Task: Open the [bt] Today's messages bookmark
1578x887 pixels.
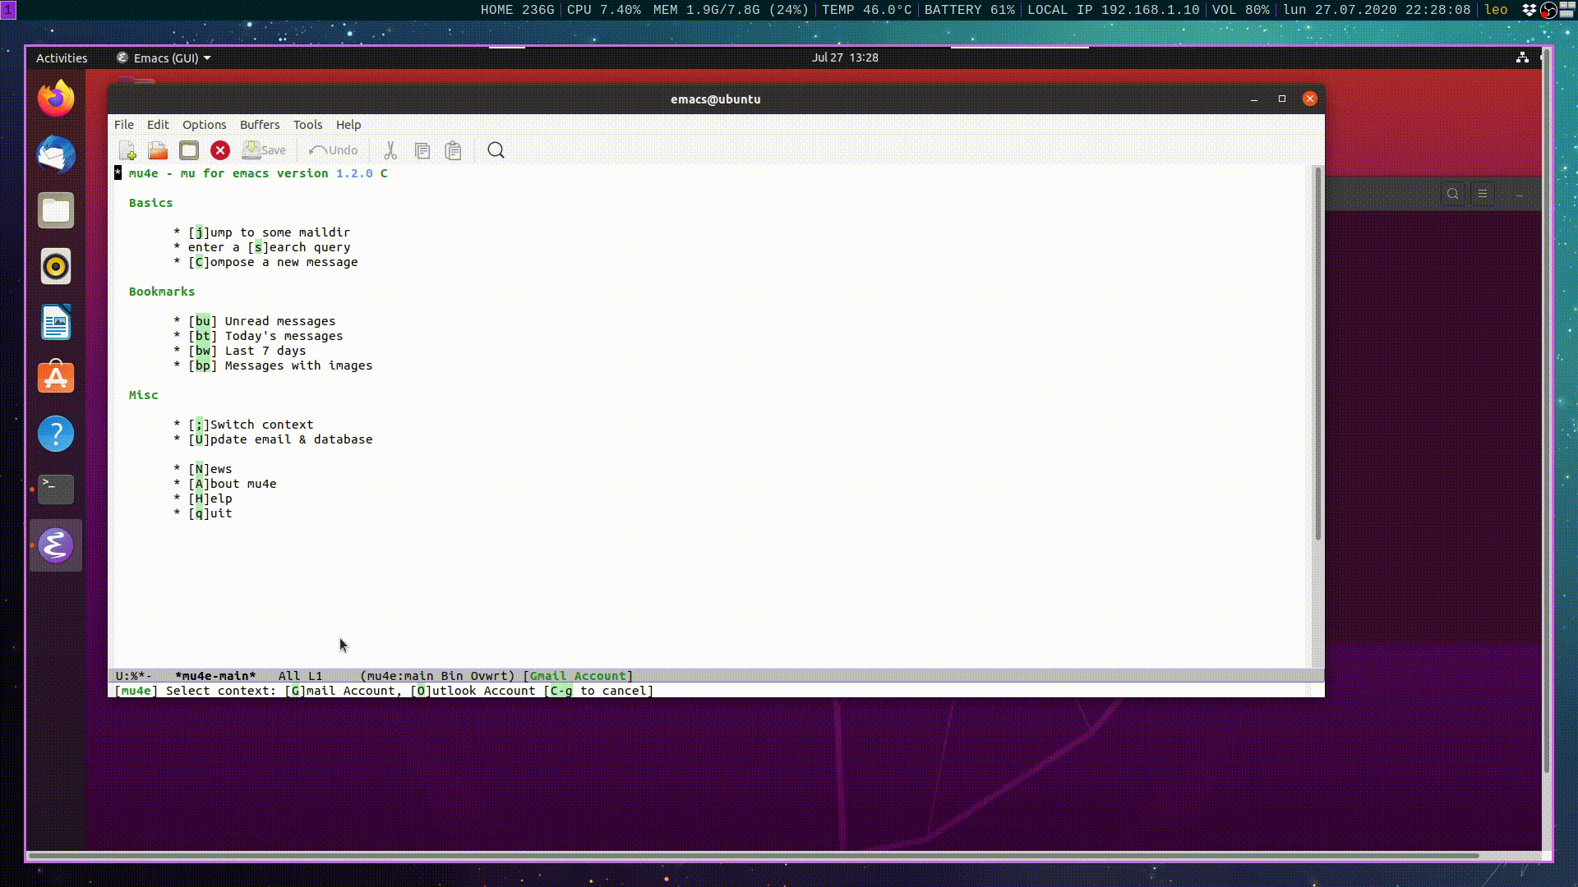Action: 265,336
